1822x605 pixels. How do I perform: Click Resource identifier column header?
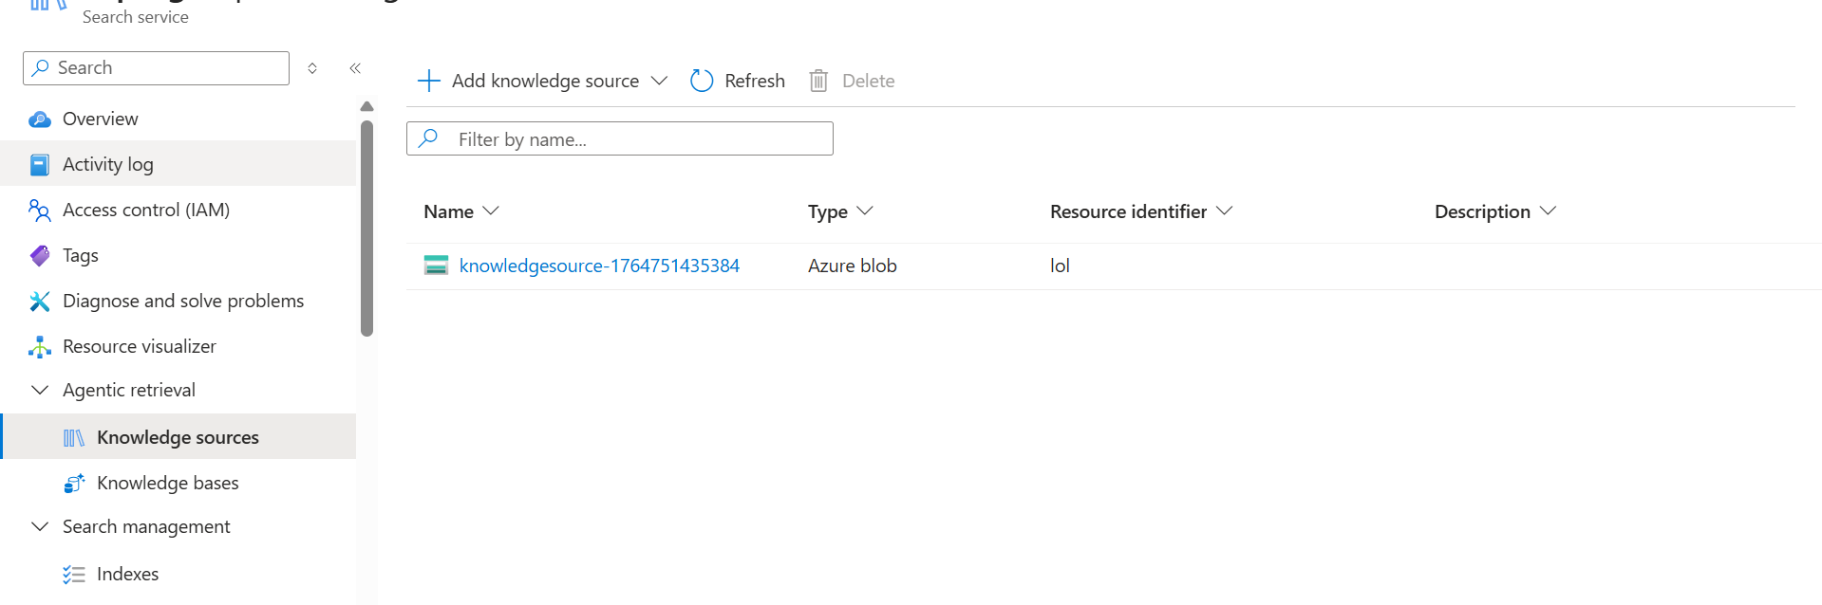[x=1128, y=211]
